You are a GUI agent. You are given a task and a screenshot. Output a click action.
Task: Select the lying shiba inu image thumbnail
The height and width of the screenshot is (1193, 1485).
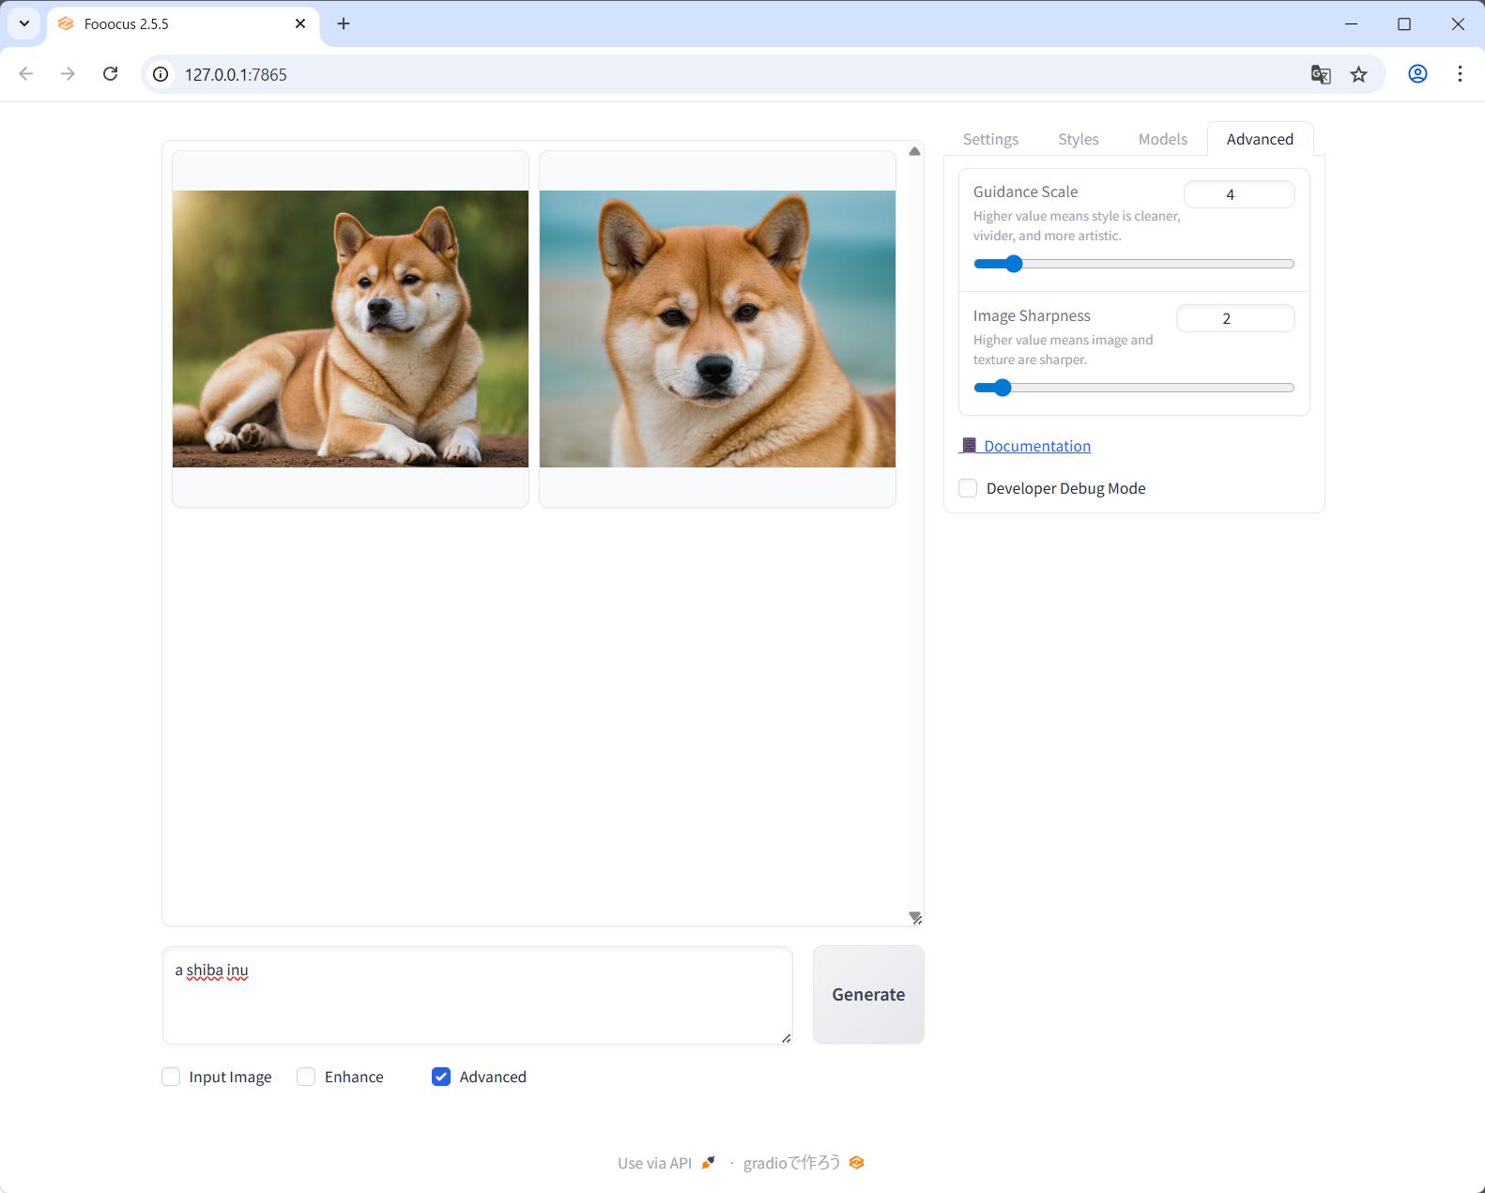pos(350,329)
